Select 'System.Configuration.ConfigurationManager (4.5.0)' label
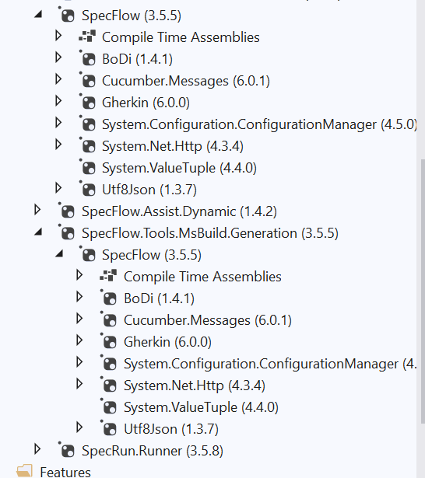The image size is (425, 478). (259, 124)
